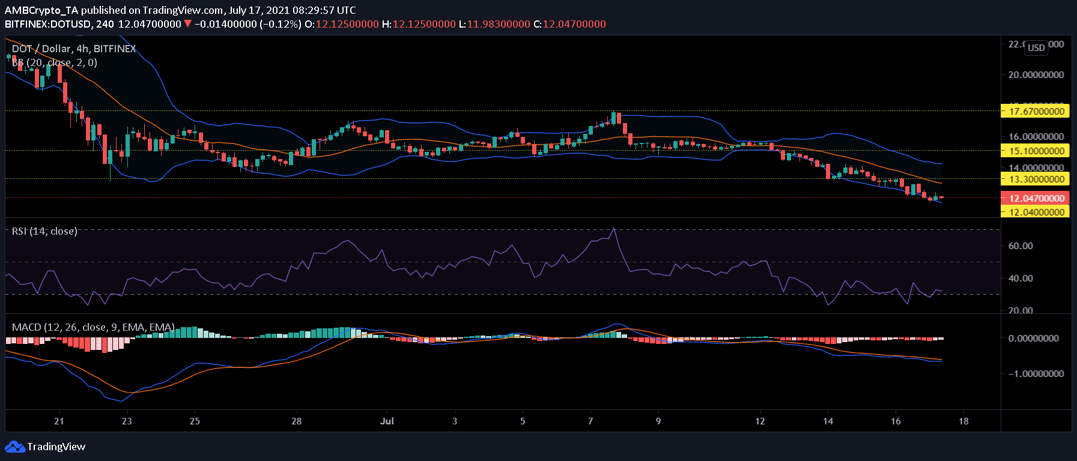The height and width of the screenshot is (461, 1077).
Task: Click the '16' date label on time axis
Action: coord(896,421)
